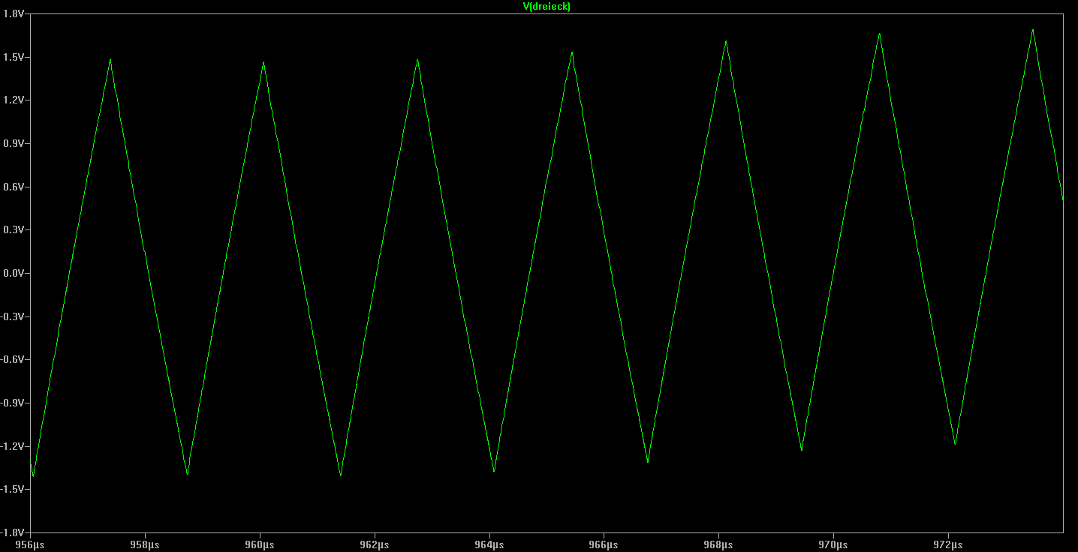1078x552 pixels.
Task: Click the 972µs time axis label
Action: (948, 544)
